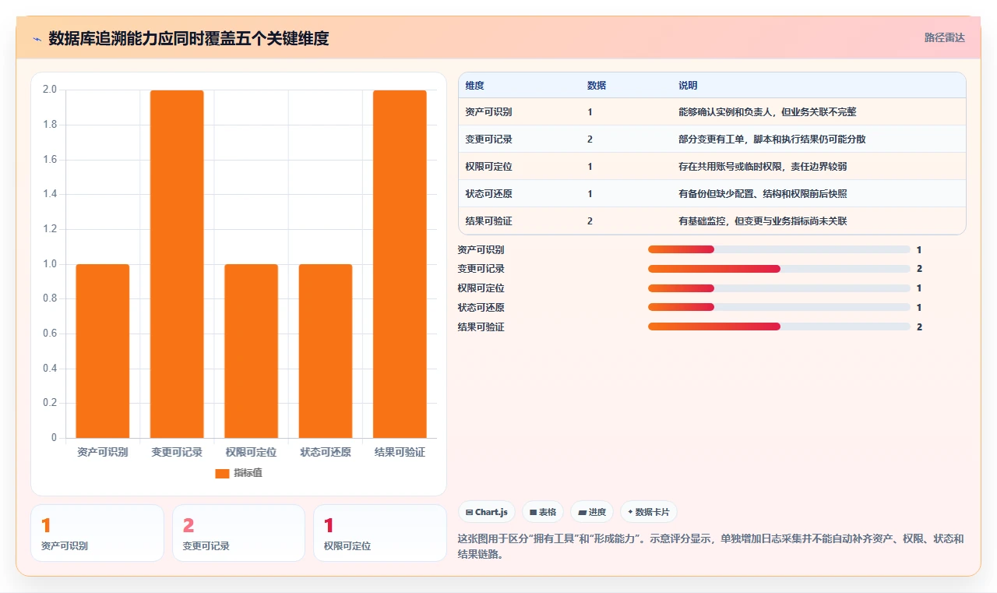Click the Chart.js tag chip

pyautogui.click(x=486, y=512)
